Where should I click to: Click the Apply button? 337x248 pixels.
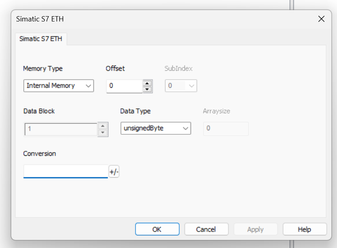click(256, 229)
